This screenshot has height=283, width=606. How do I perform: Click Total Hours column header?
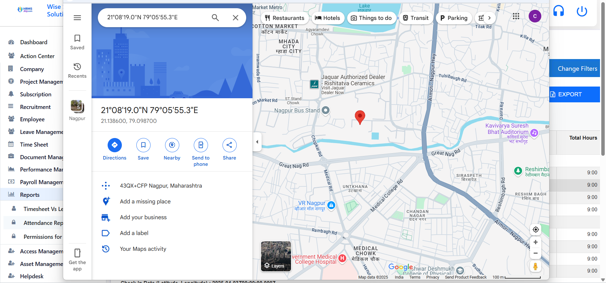[583, 138]
